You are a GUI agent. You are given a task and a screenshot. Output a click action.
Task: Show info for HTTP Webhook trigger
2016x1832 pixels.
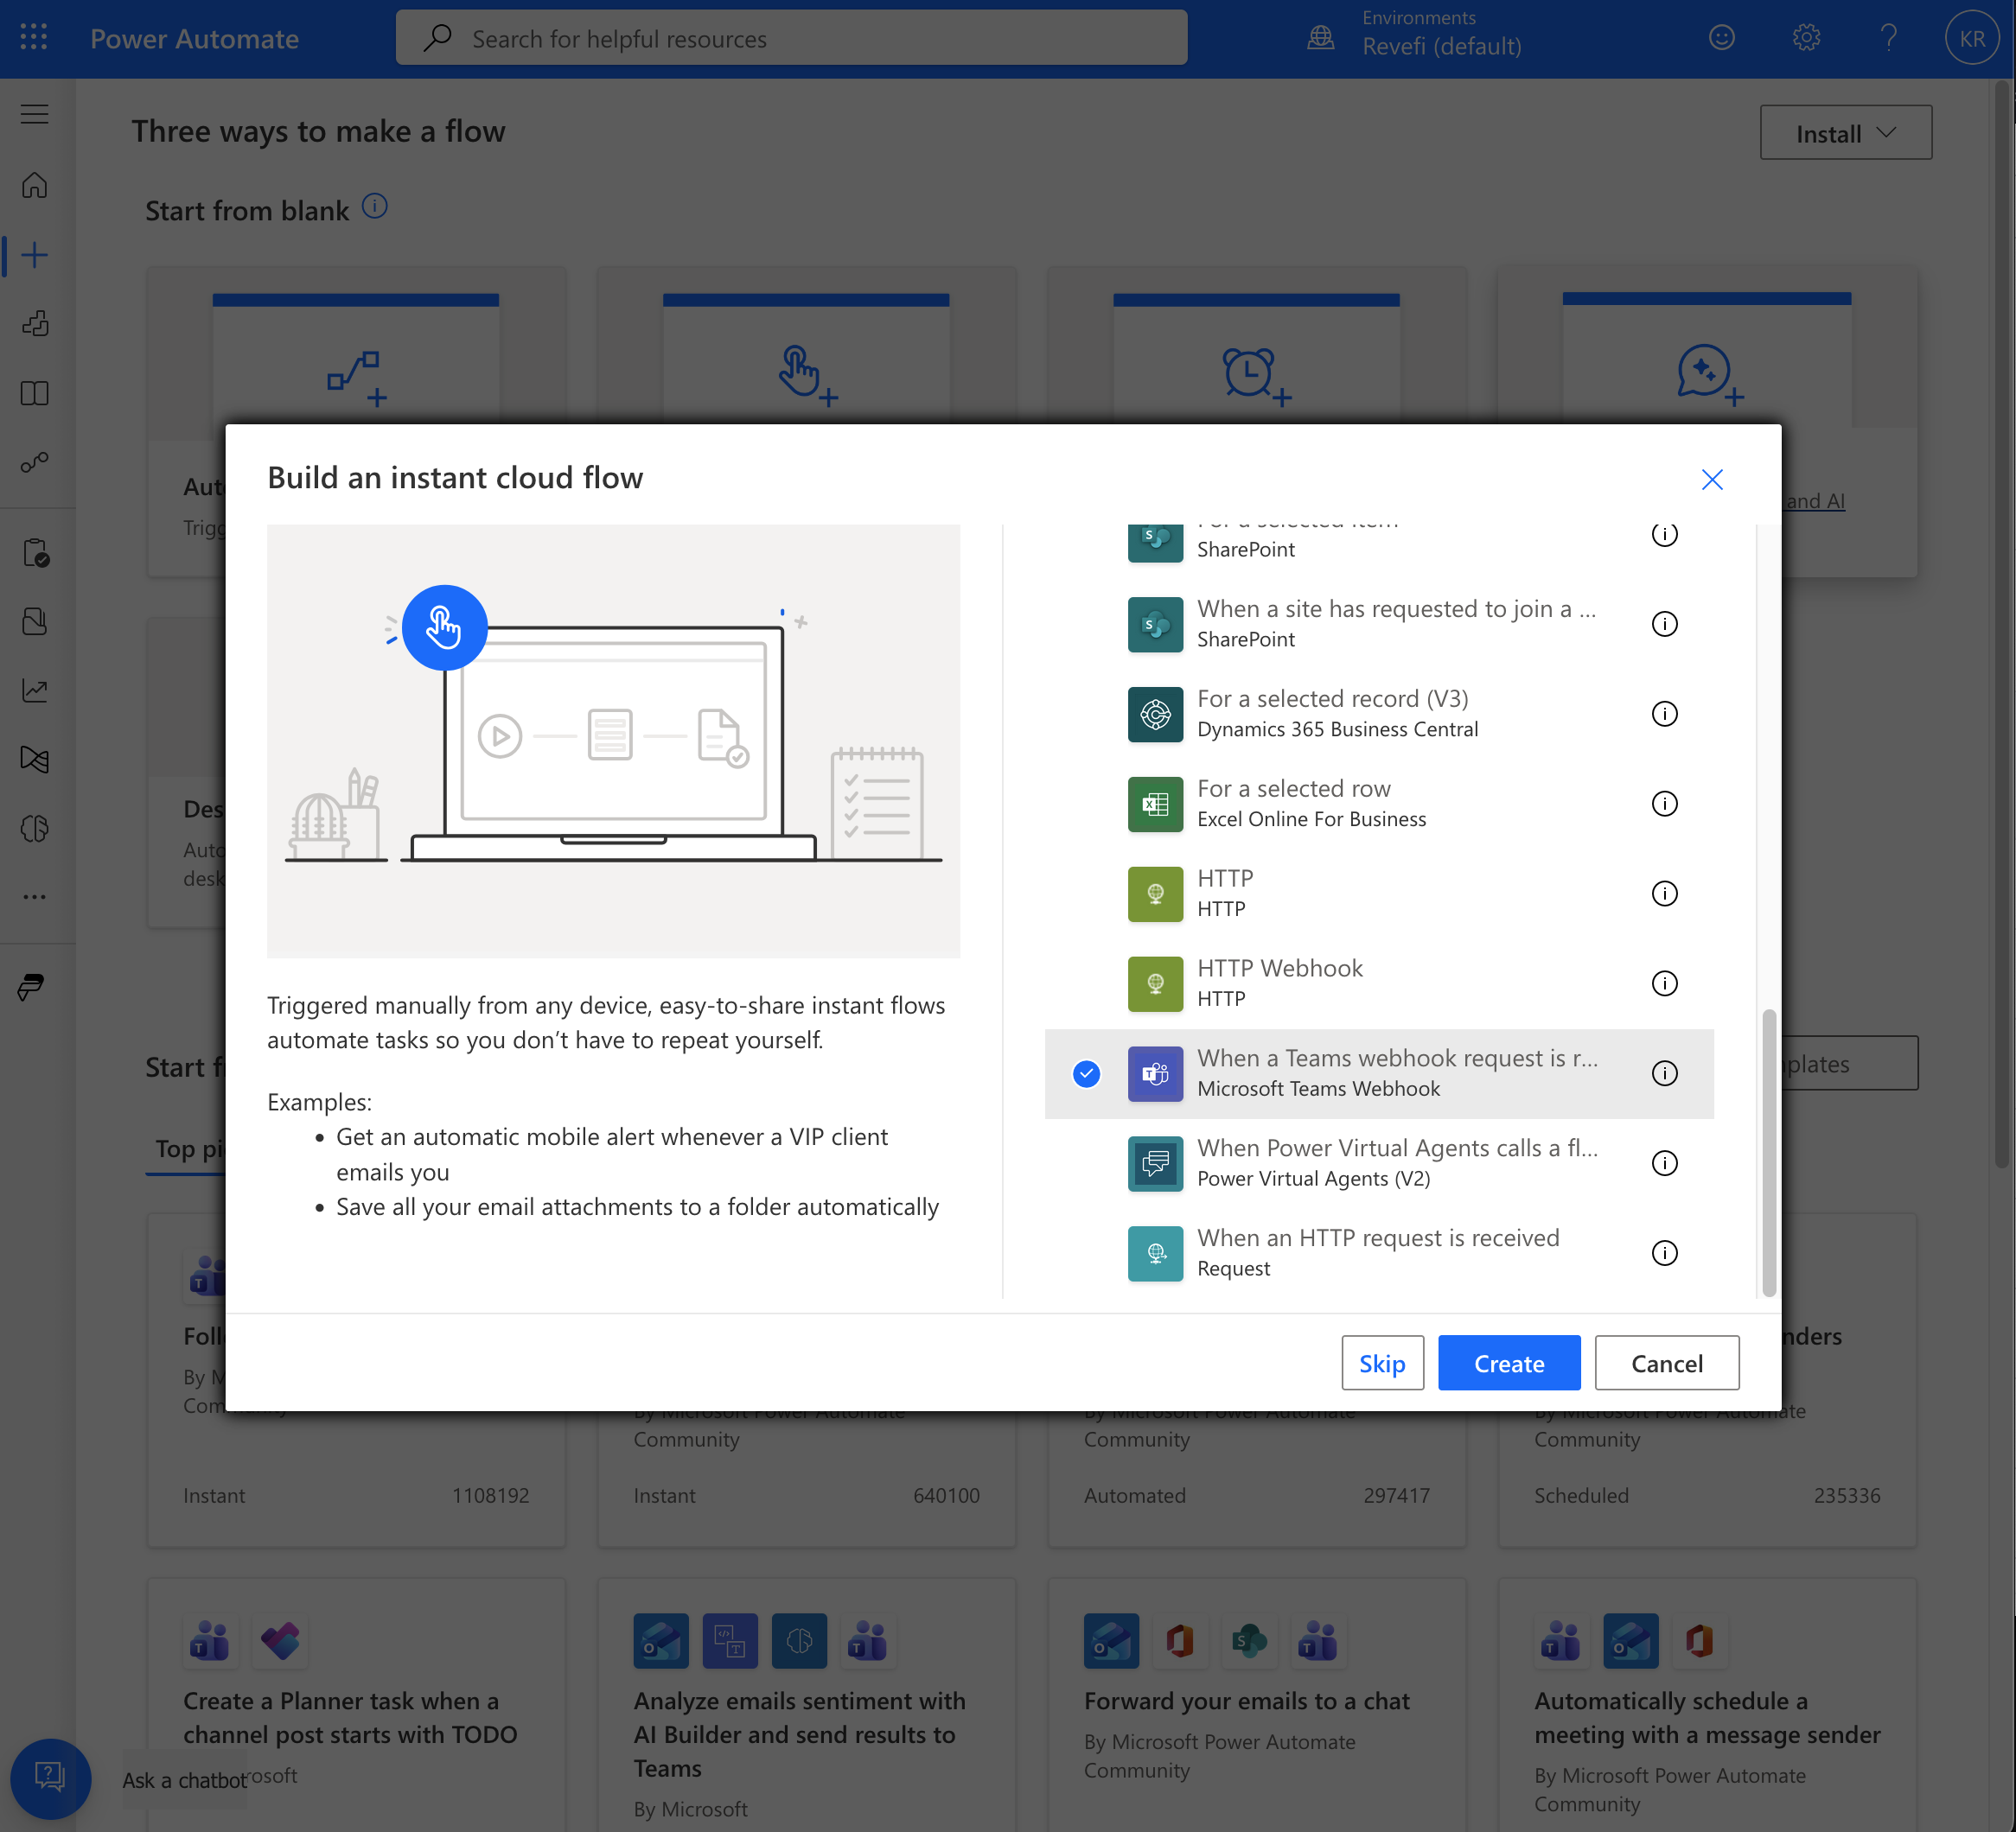[1664, 983]
